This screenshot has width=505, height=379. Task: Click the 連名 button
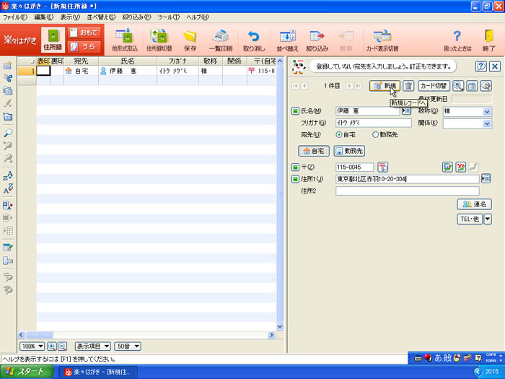click(474, 204)
